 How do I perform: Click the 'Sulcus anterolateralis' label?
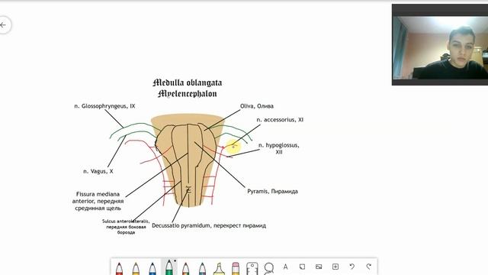126,227
